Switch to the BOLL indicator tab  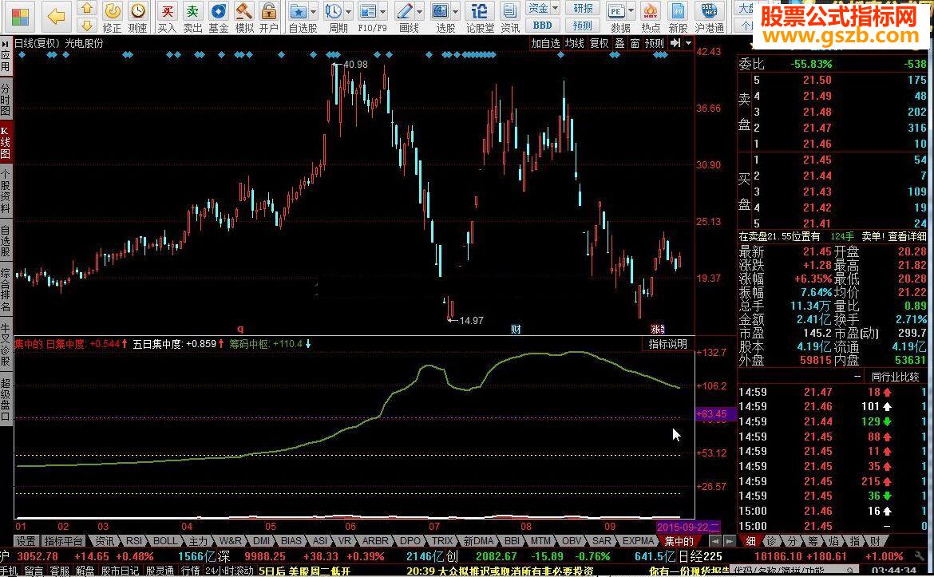pos(165,540)
